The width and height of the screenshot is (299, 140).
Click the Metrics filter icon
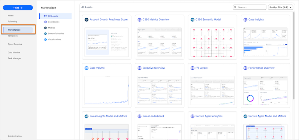(45, 28)
